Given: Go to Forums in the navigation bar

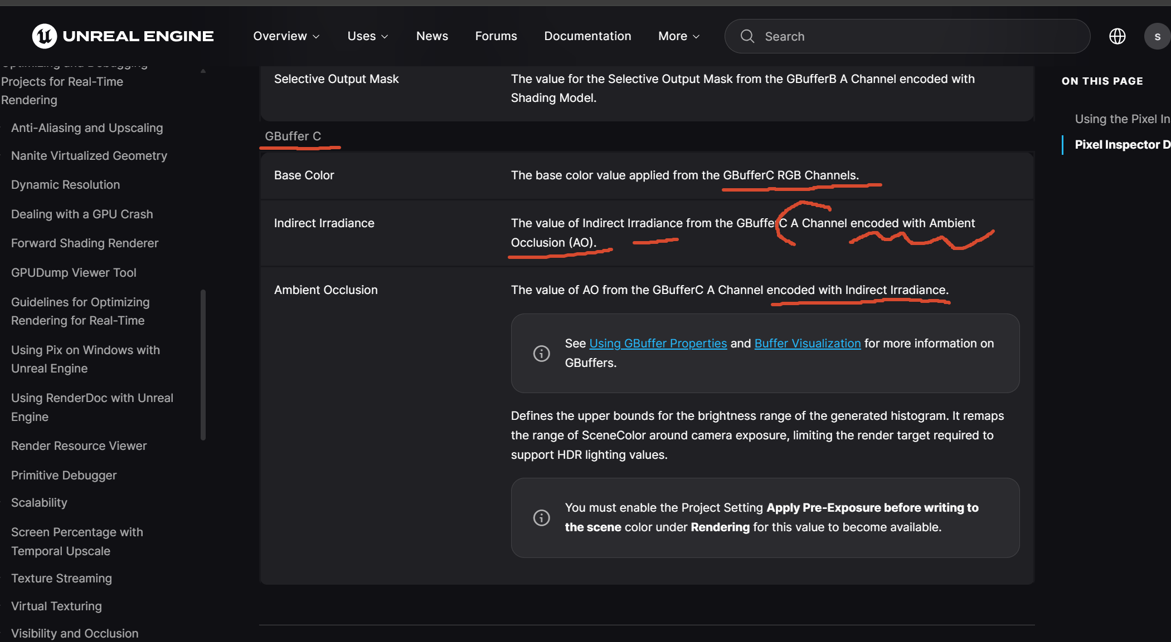Looking at the screenshot, I should coord(496,36).
